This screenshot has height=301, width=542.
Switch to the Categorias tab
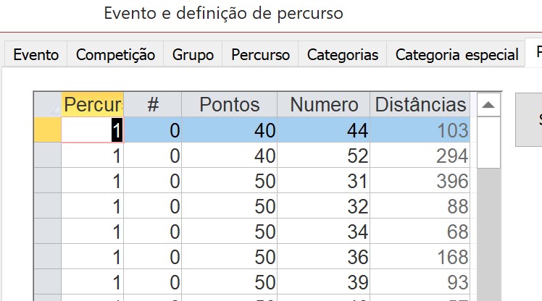point(343,54)
